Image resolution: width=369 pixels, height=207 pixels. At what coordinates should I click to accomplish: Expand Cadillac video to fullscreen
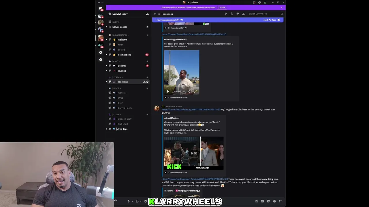coord(196,91)
